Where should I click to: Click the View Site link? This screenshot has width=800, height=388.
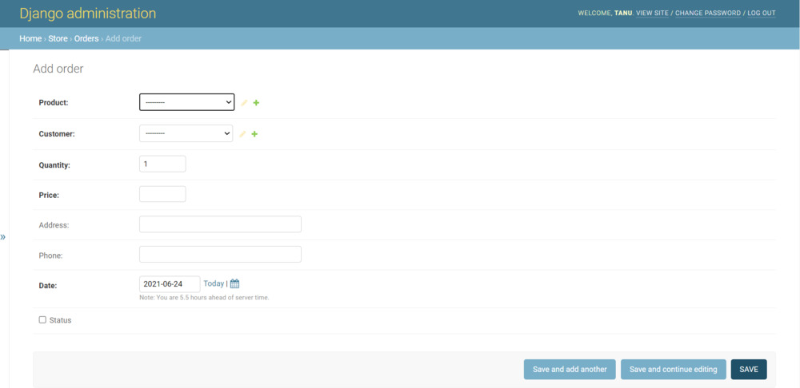point(651,14)
